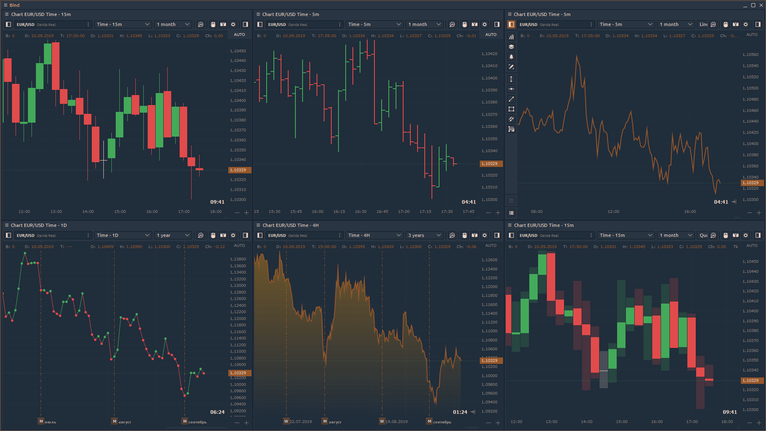The width and height of the screenshot is (766, 431).
Task: Click mouse trading icon on 4H chart
Action: [465, 235]
